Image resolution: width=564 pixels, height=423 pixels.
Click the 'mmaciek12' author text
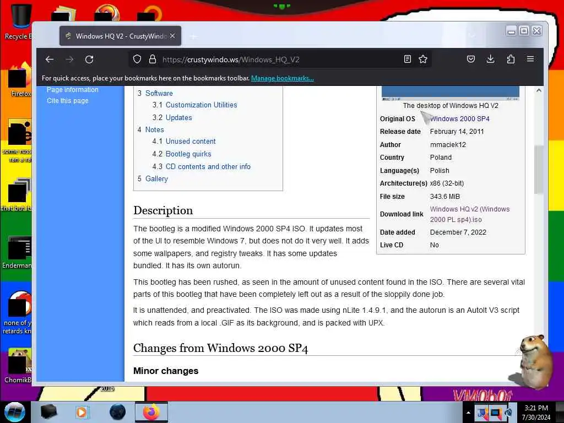(448, 145)
